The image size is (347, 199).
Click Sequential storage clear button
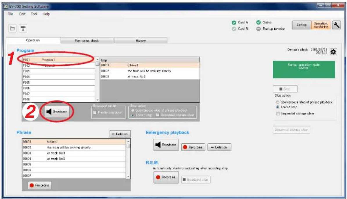point(291,130)
